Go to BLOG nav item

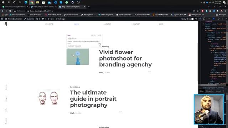(x=77, y=24)
